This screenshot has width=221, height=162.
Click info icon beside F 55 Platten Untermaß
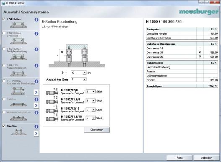tap(36, 33)
